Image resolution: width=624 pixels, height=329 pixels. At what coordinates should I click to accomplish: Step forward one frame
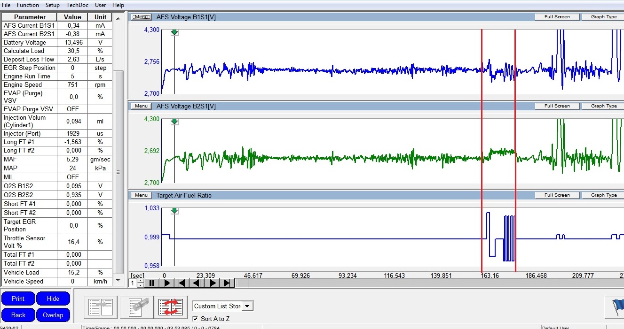(x=212, y=283)
